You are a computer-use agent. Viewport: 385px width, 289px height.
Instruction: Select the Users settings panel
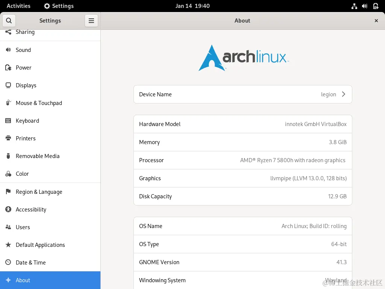pyautogui.click(x=23, y=227)
